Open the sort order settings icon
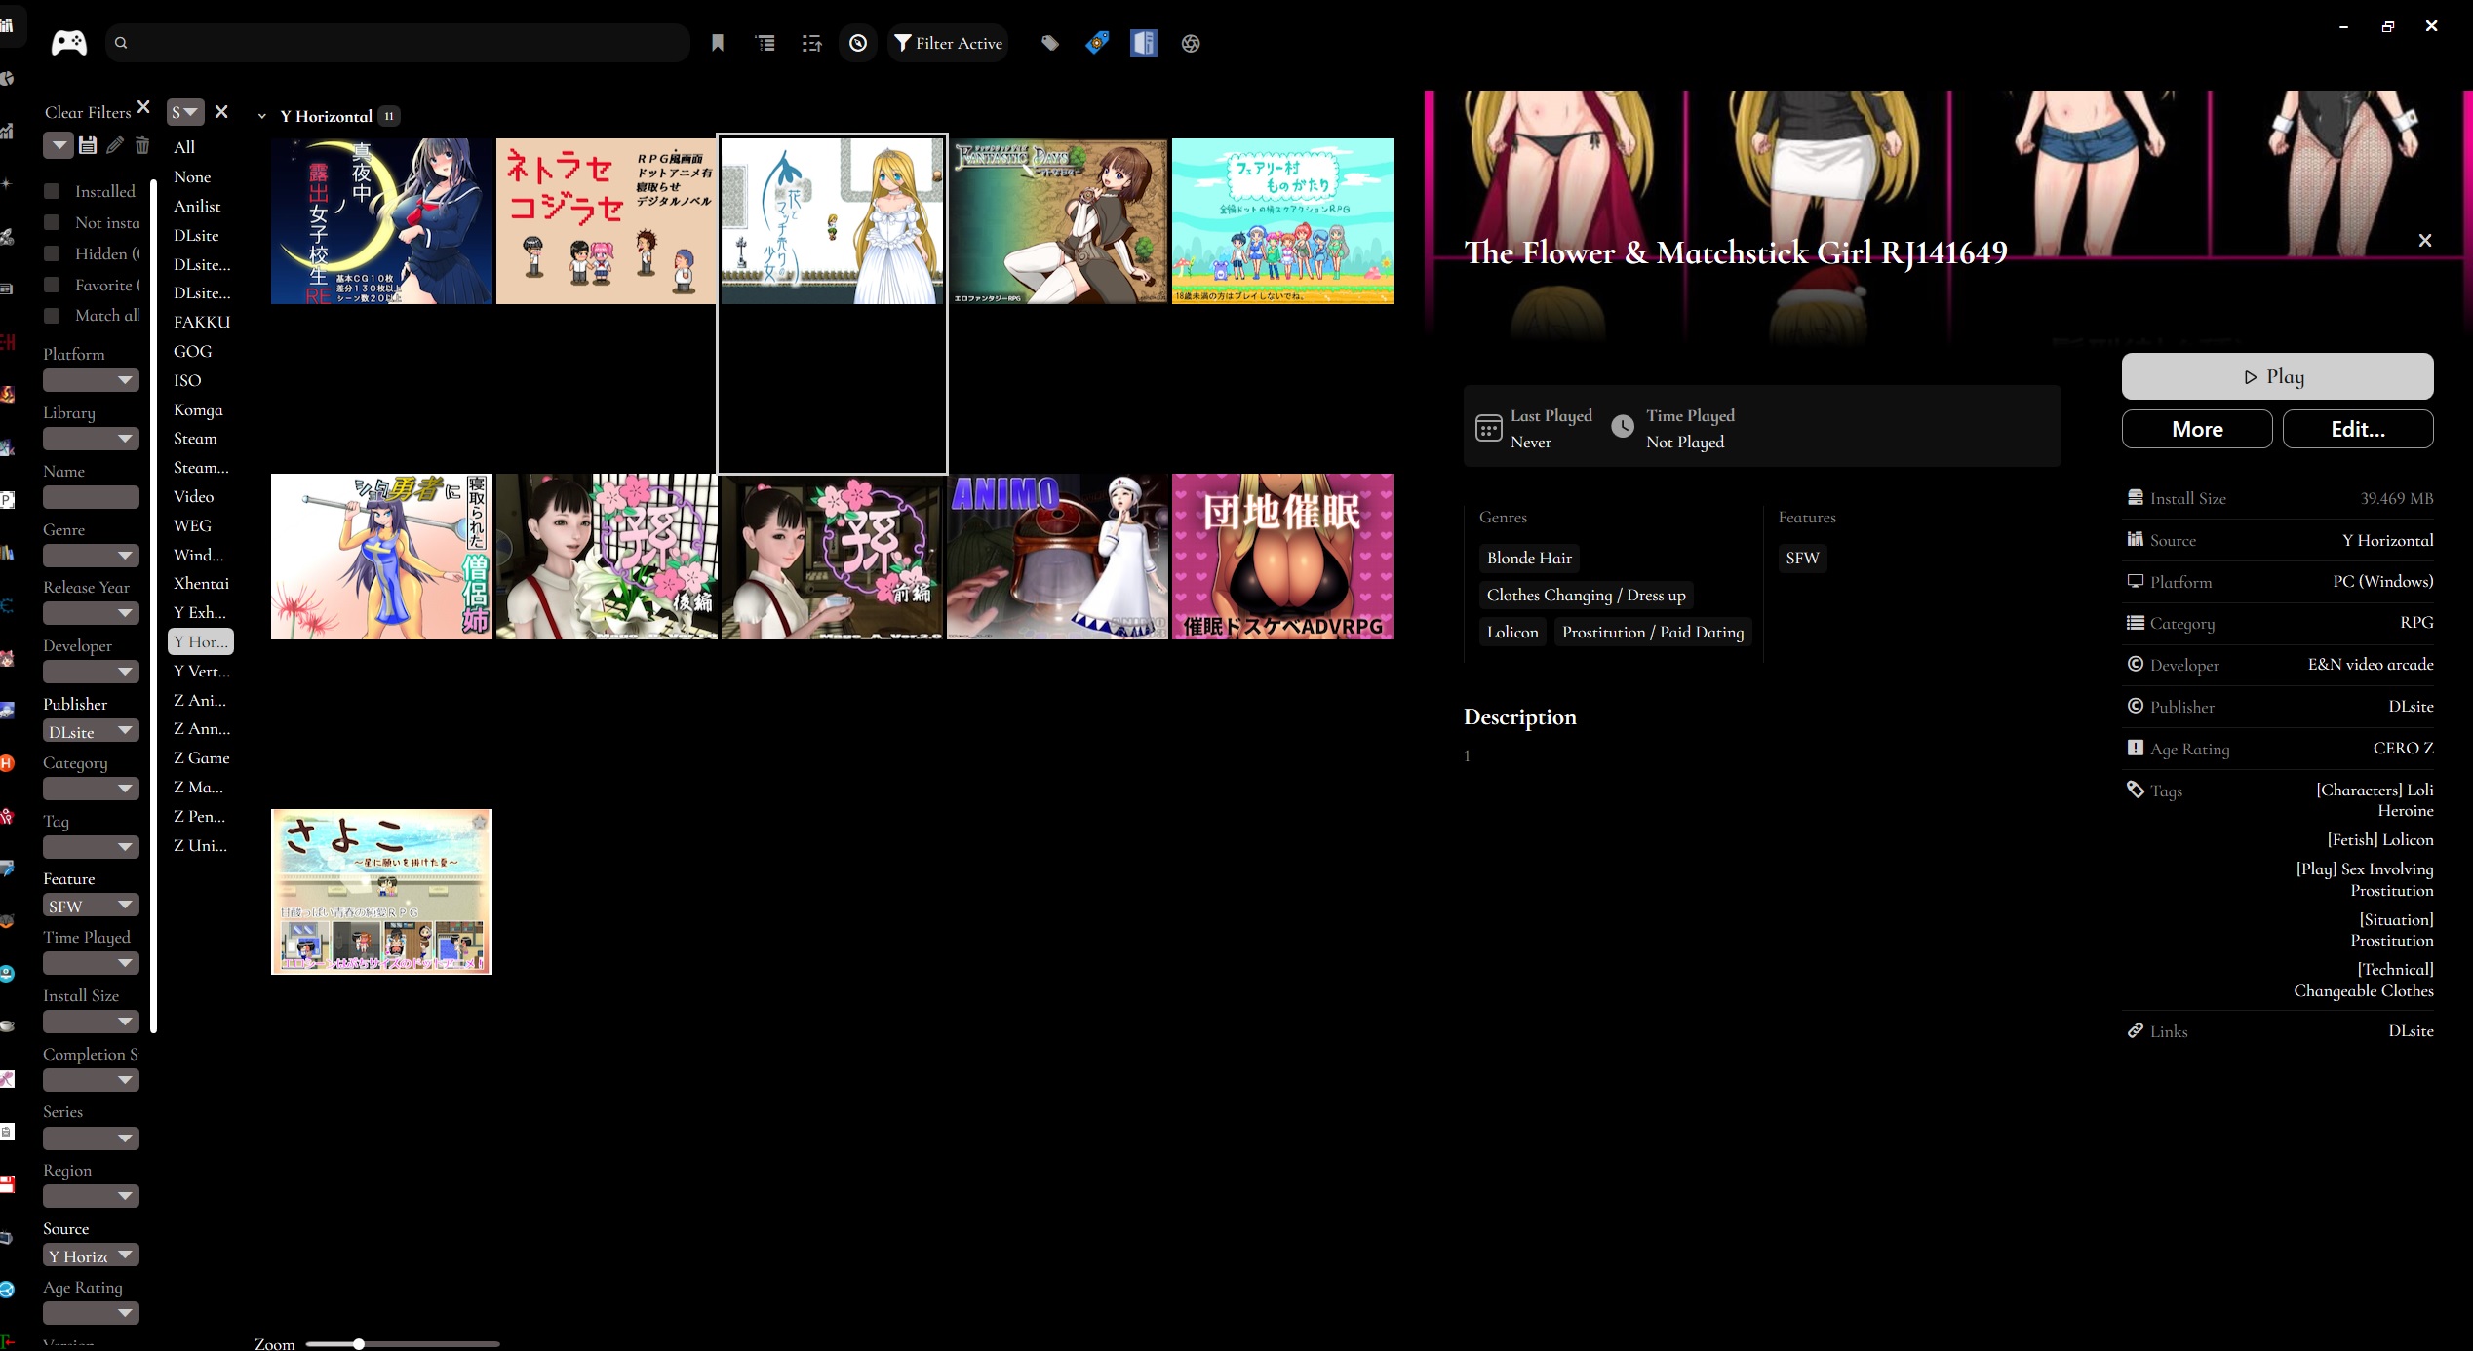2473x1351 pixels. (811, 43)
